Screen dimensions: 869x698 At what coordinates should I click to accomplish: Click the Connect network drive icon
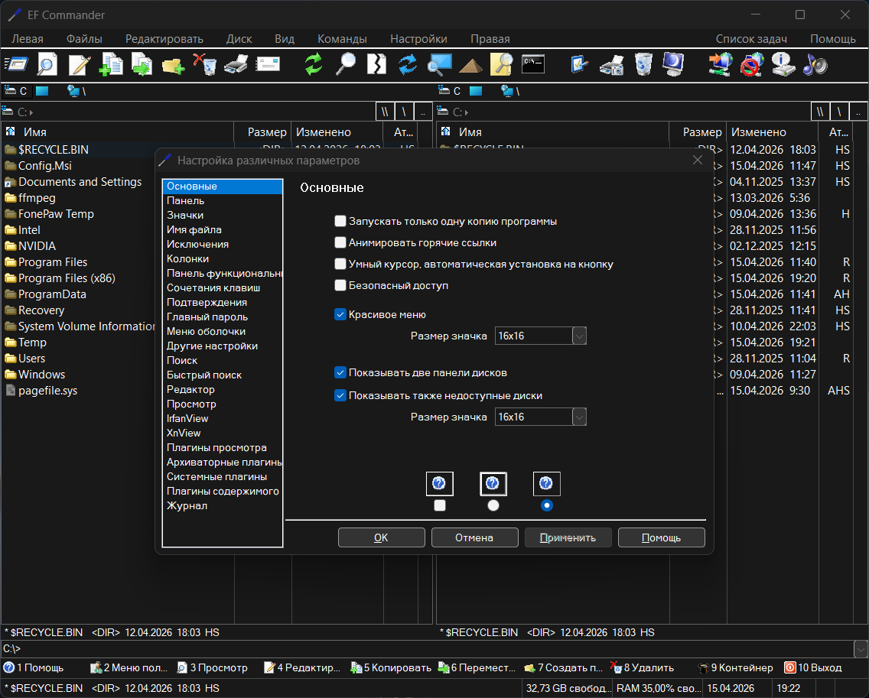720,64
